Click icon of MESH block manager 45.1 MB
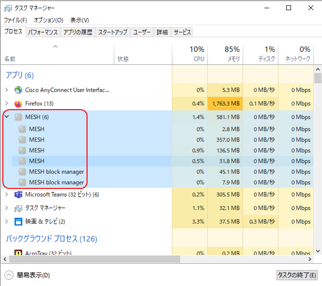The image size is (322, 286). click(22, 172)
